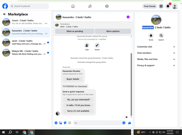Click the chat vertical scrollbar
The width and height of the screenshot is (182, 135).
click(x=131, y=85)
